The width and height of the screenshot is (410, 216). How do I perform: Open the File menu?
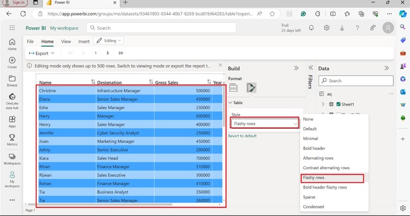pos(30,42)
